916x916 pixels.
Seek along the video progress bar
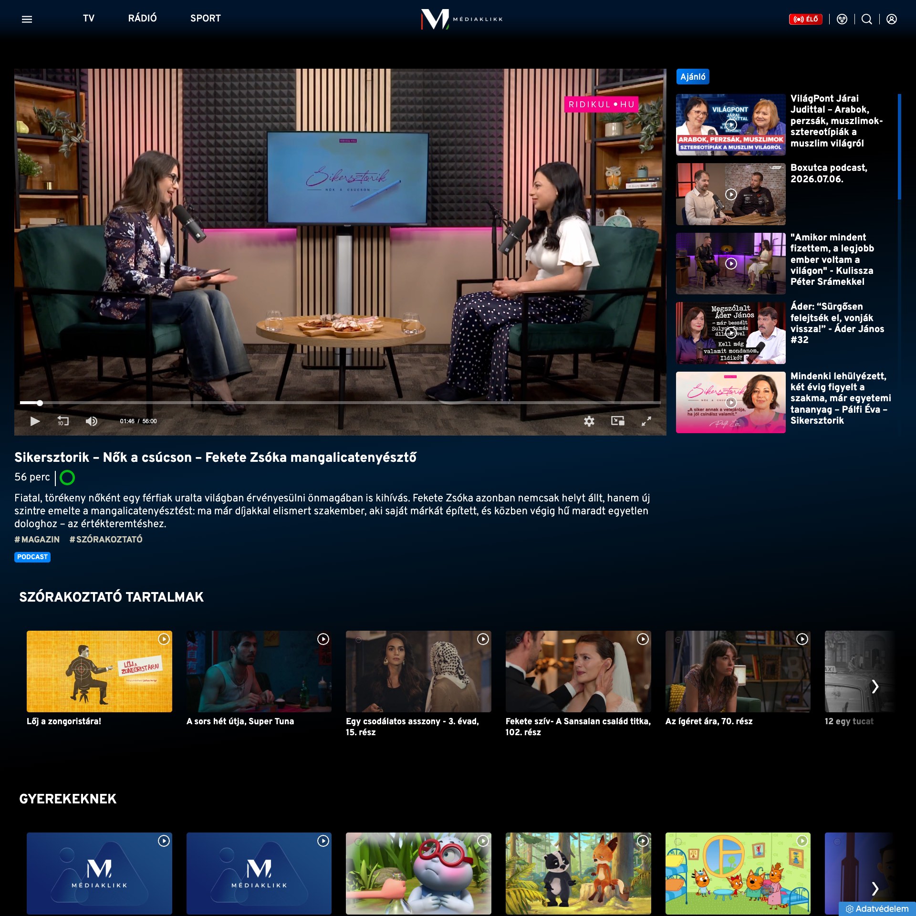(x=340, y=403)
